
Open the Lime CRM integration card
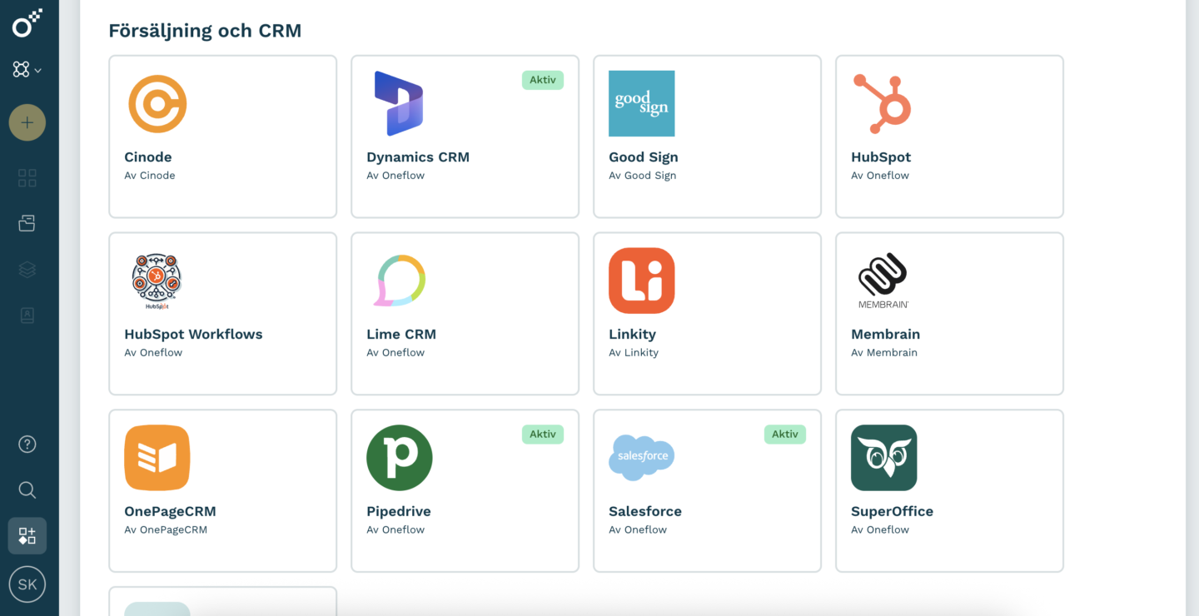[465, 314]
